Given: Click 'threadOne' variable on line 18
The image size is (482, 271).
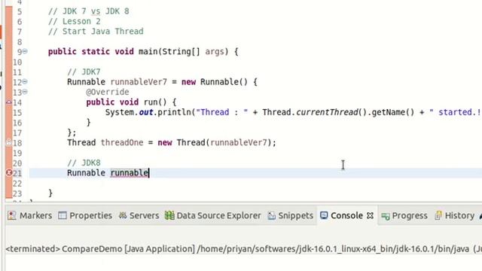Looking at the screenshot, I should click(122, 142).
